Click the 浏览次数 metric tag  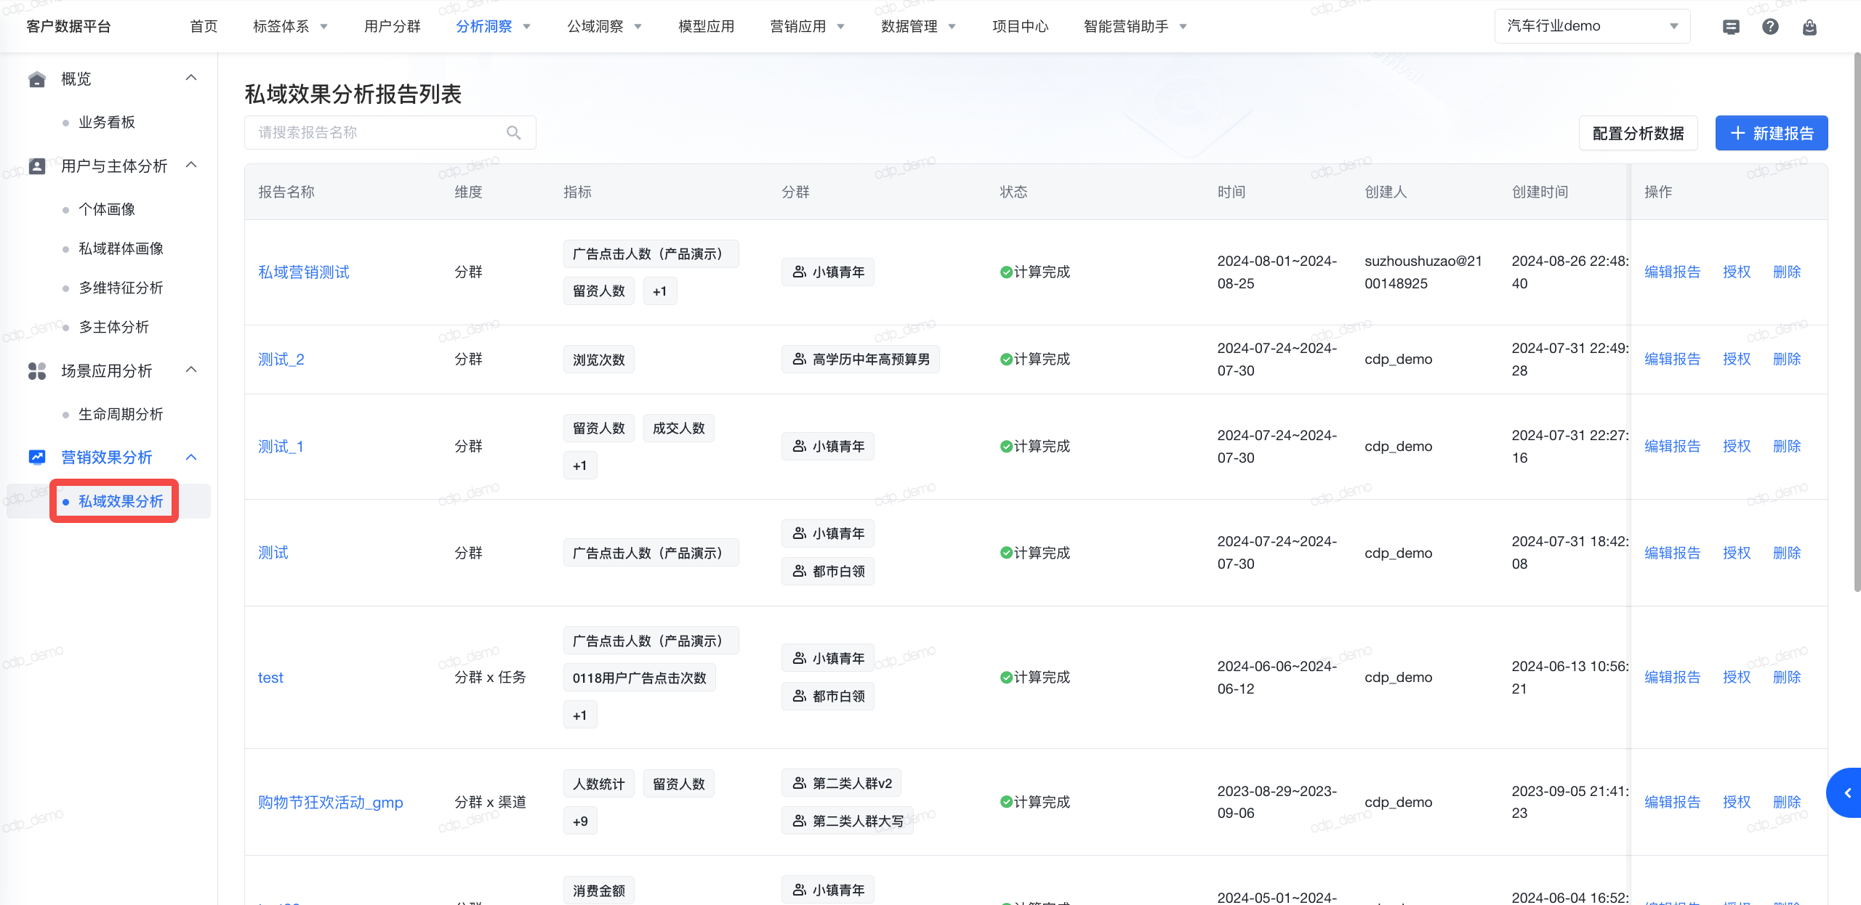[x=598, y=360]
